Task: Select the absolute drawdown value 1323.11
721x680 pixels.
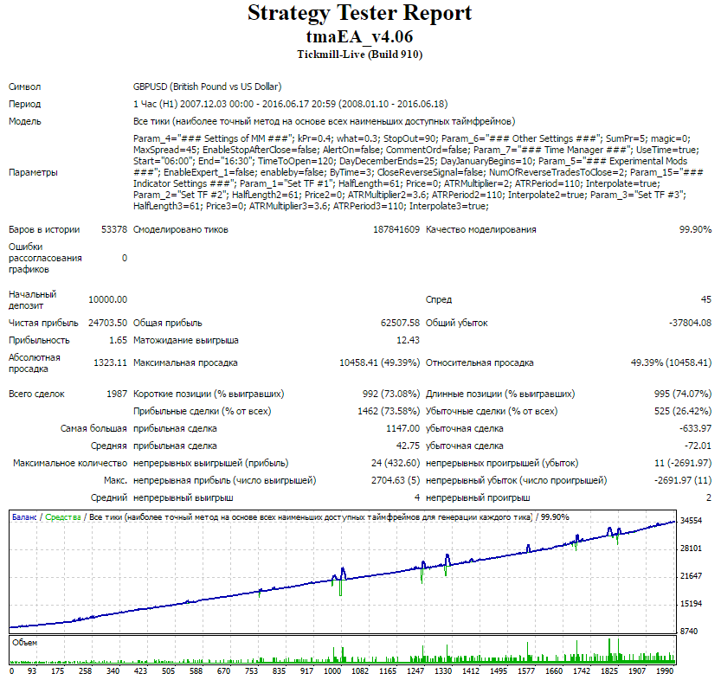Action: 111,363
